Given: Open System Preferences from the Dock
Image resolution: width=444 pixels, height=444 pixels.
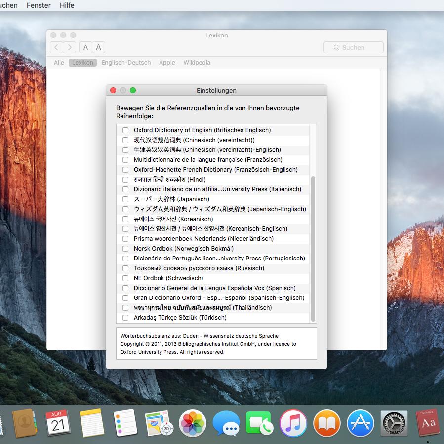Looking at the screenshot, I should [x=394, y=423].
